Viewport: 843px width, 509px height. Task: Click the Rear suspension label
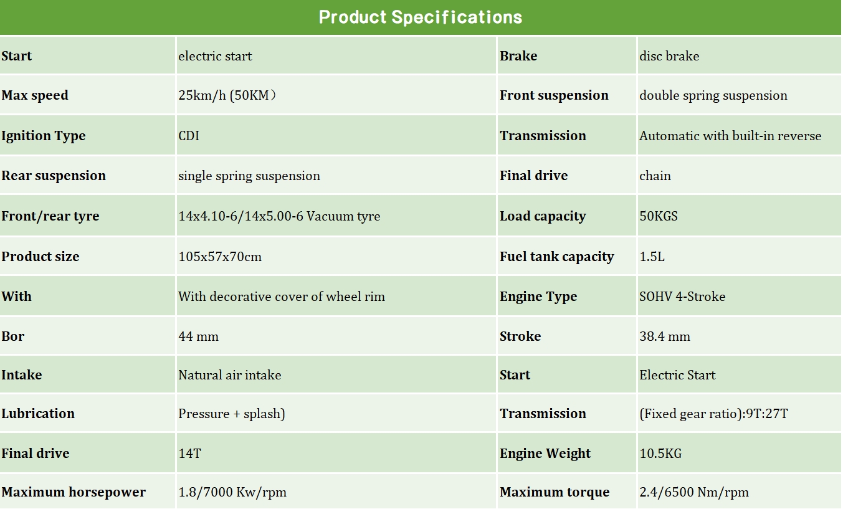click(x=54, y=176)
